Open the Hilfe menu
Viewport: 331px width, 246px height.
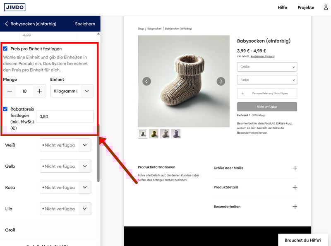click(x=282, y=7)
